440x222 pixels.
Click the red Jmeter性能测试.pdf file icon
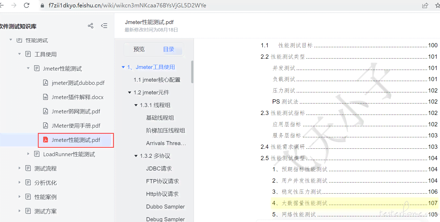(46, 140)
